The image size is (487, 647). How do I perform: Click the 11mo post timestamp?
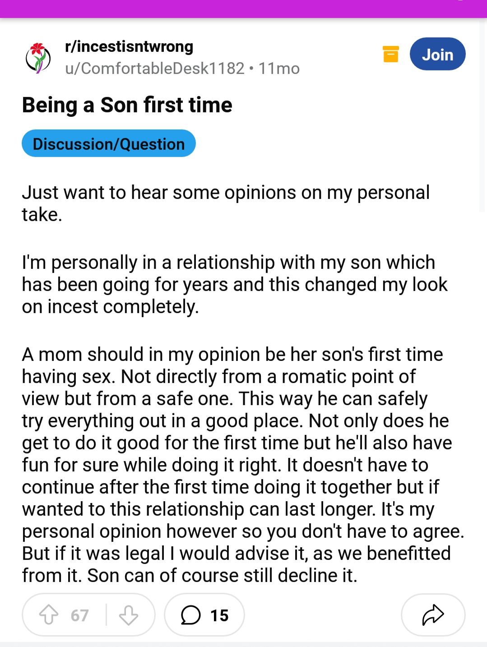pos(279,69)
